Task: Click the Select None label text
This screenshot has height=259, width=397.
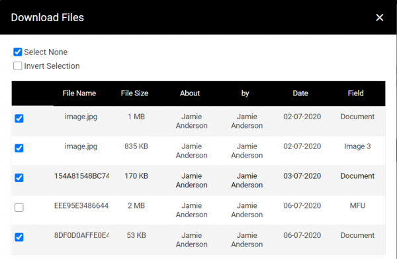Action: tap(46, 52)
